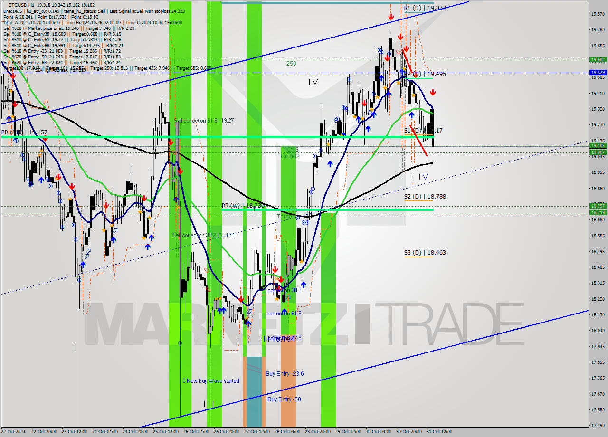The width and height of the screenshot is (608, 437).
Task: Click the R1 (D) | 19.877 pivot label
Action: coord(425,8)
